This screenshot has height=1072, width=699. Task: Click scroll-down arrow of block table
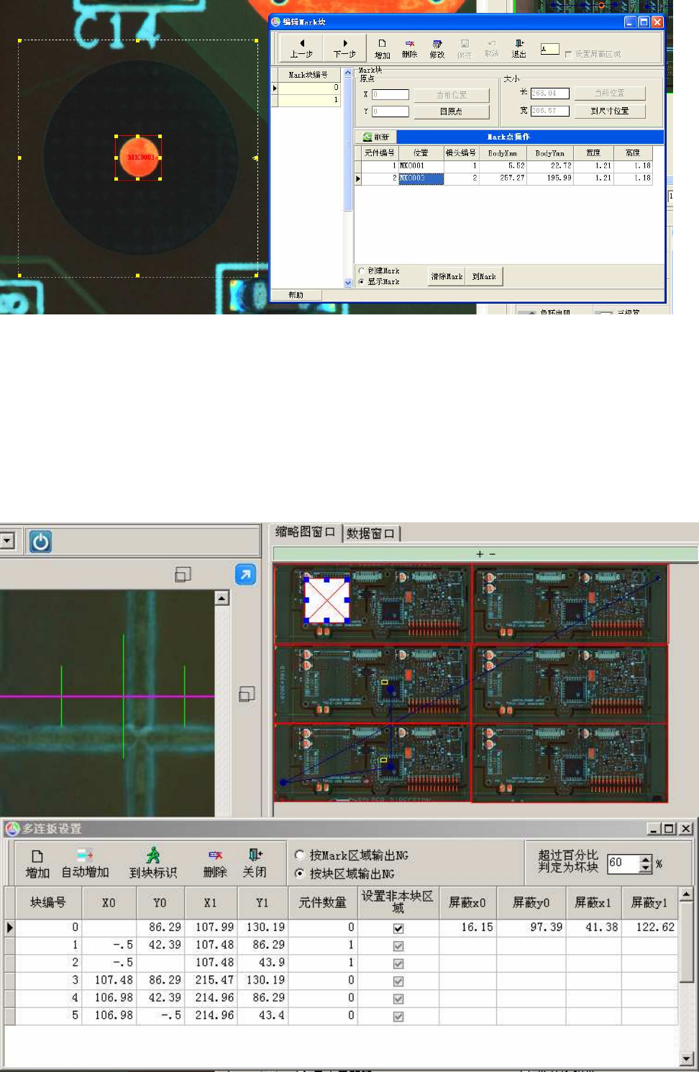point(686,1058)
